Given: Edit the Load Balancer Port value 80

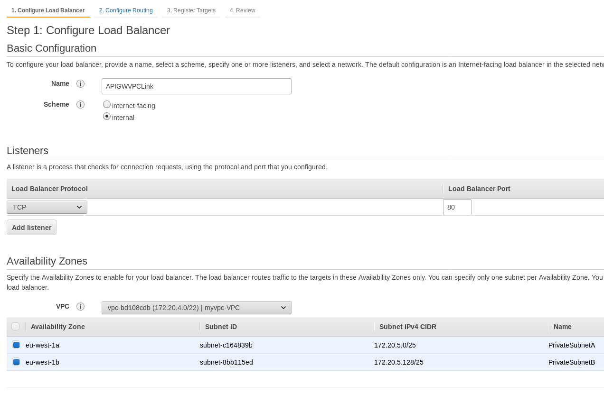Looking at the screenshot, I should [x=457, y=207].
